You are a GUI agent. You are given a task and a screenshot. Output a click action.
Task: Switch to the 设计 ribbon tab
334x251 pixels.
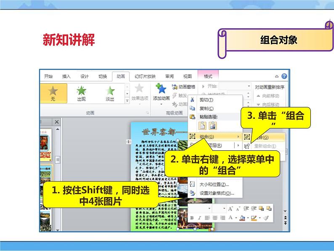tap(85, 76)
